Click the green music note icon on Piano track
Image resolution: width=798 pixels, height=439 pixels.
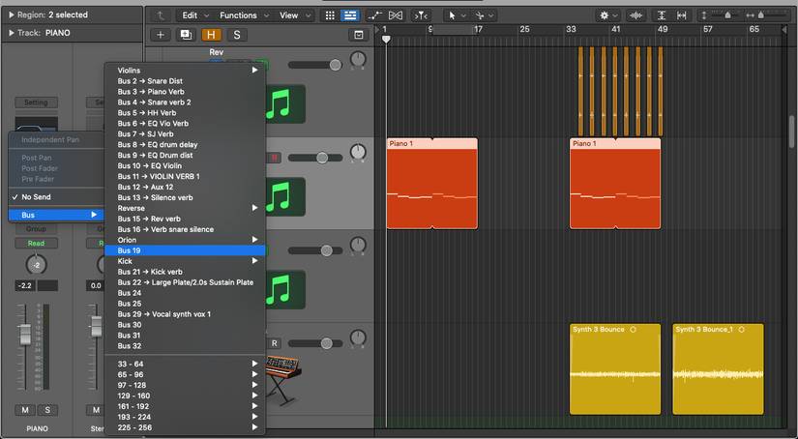285,196
